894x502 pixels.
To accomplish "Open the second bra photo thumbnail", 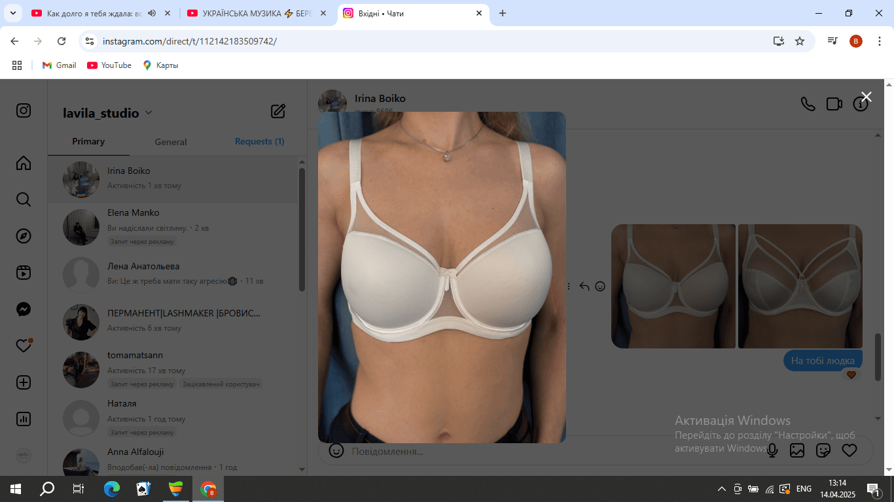I will [x=800, y=286].
